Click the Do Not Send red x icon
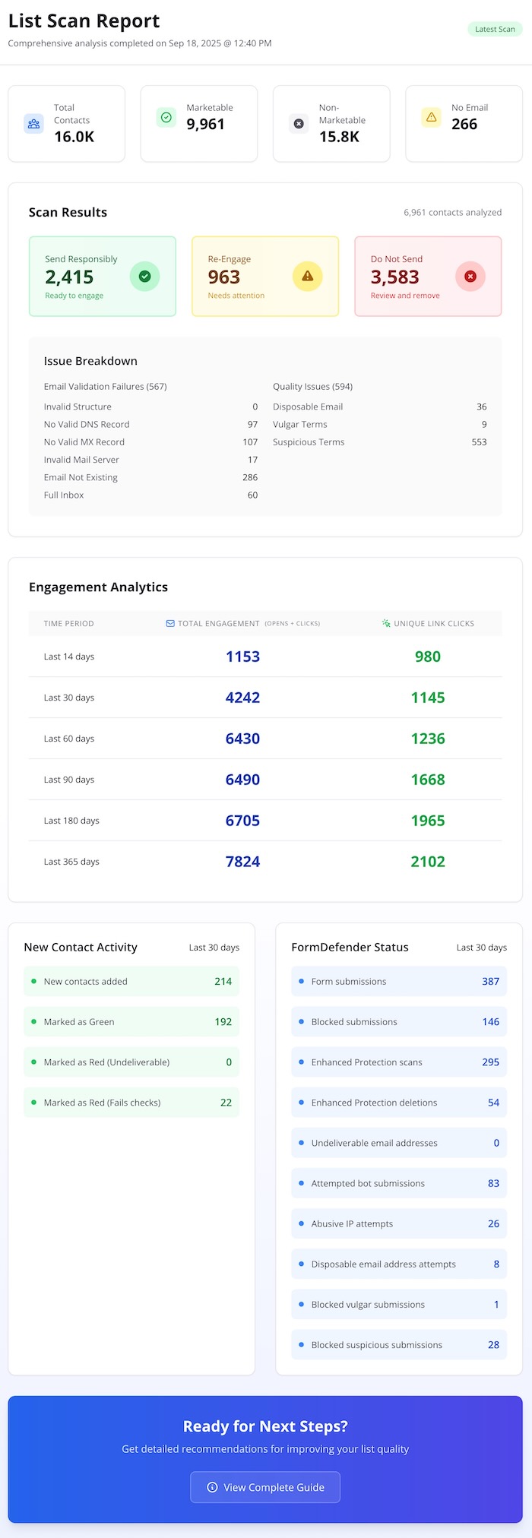This screenshot has height=1538, width=532. pyautogui.click(x=470, y=277)
